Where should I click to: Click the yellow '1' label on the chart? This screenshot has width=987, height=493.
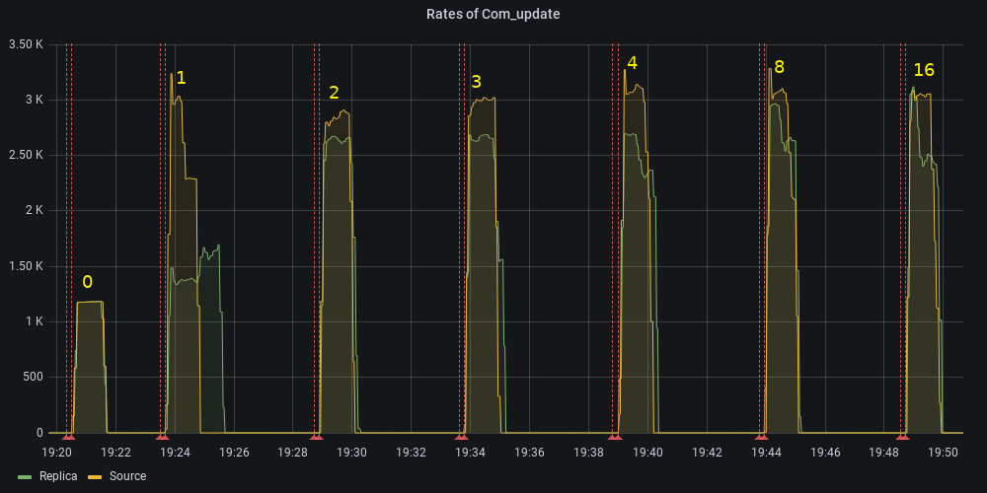point(181,77)
